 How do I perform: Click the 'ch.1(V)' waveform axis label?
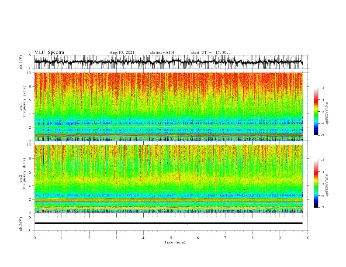[x=21, y=62]
